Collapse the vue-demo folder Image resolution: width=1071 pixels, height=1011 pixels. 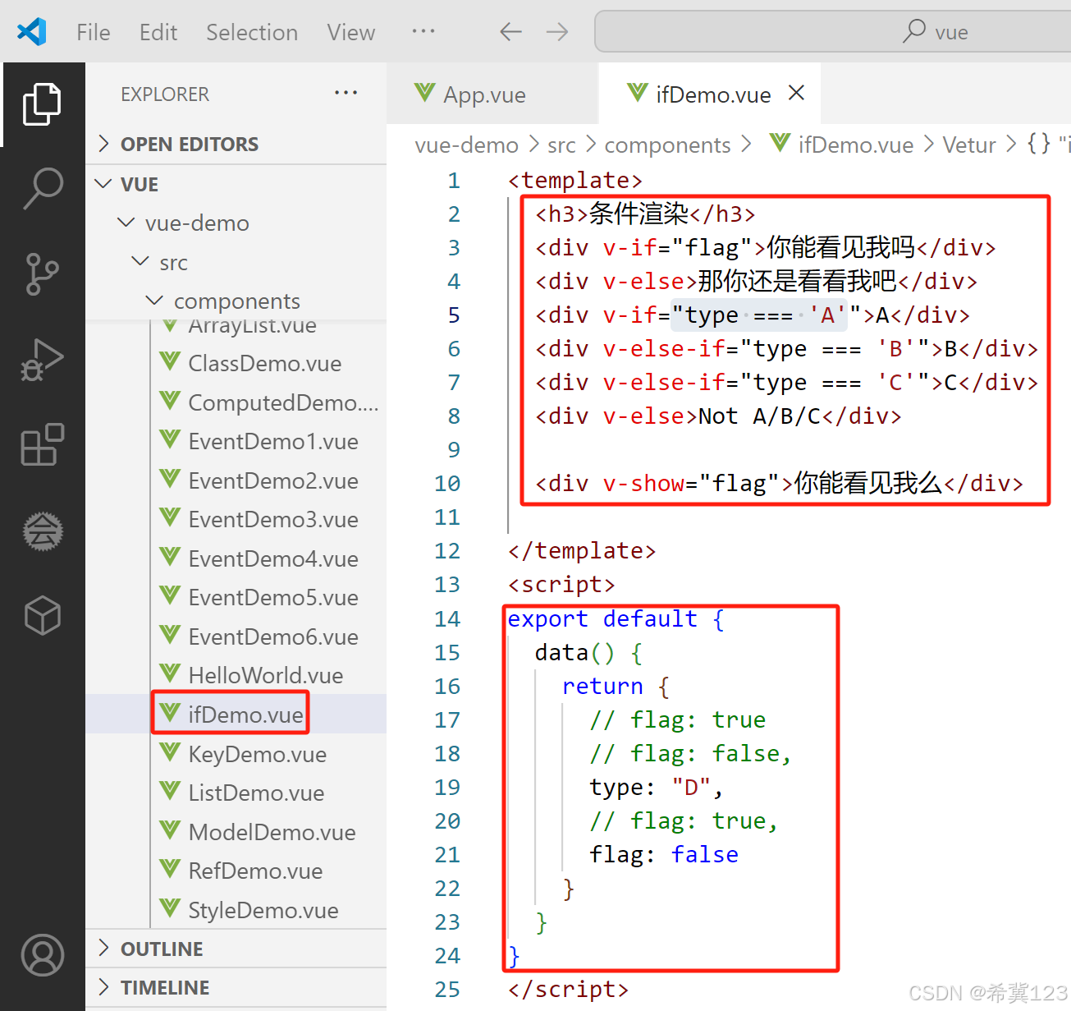[236, 223]
